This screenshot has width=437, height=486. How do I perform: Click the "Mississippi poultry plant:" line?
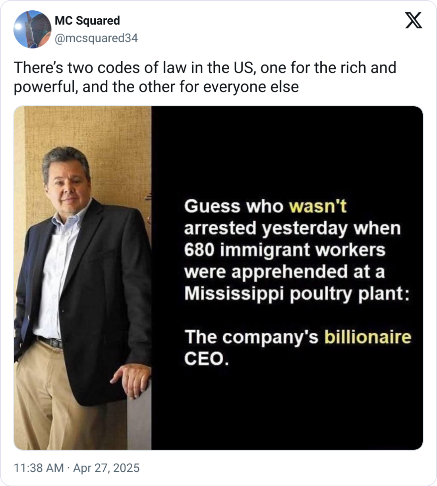296,294
